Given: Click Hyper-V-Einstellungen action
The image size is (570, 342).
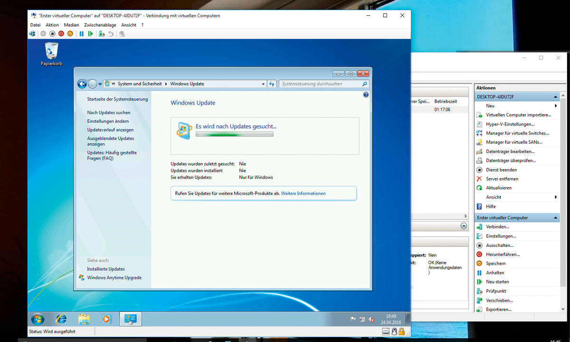Looking at the screenshot, I should [510, 124].
